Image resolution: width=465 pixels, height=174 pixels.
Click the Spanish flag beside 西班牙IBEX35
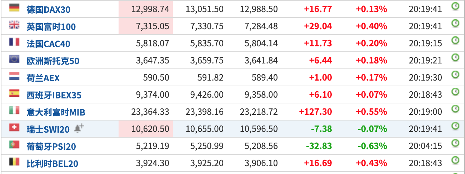14,93
